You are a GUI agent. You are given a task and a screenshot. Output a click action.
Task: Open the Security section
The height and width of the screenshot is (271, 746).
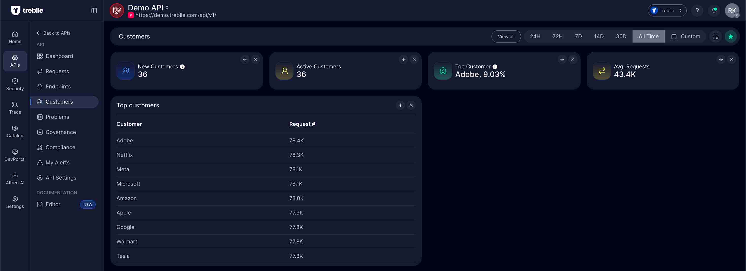pyautogui.click(x=15, y=84)
